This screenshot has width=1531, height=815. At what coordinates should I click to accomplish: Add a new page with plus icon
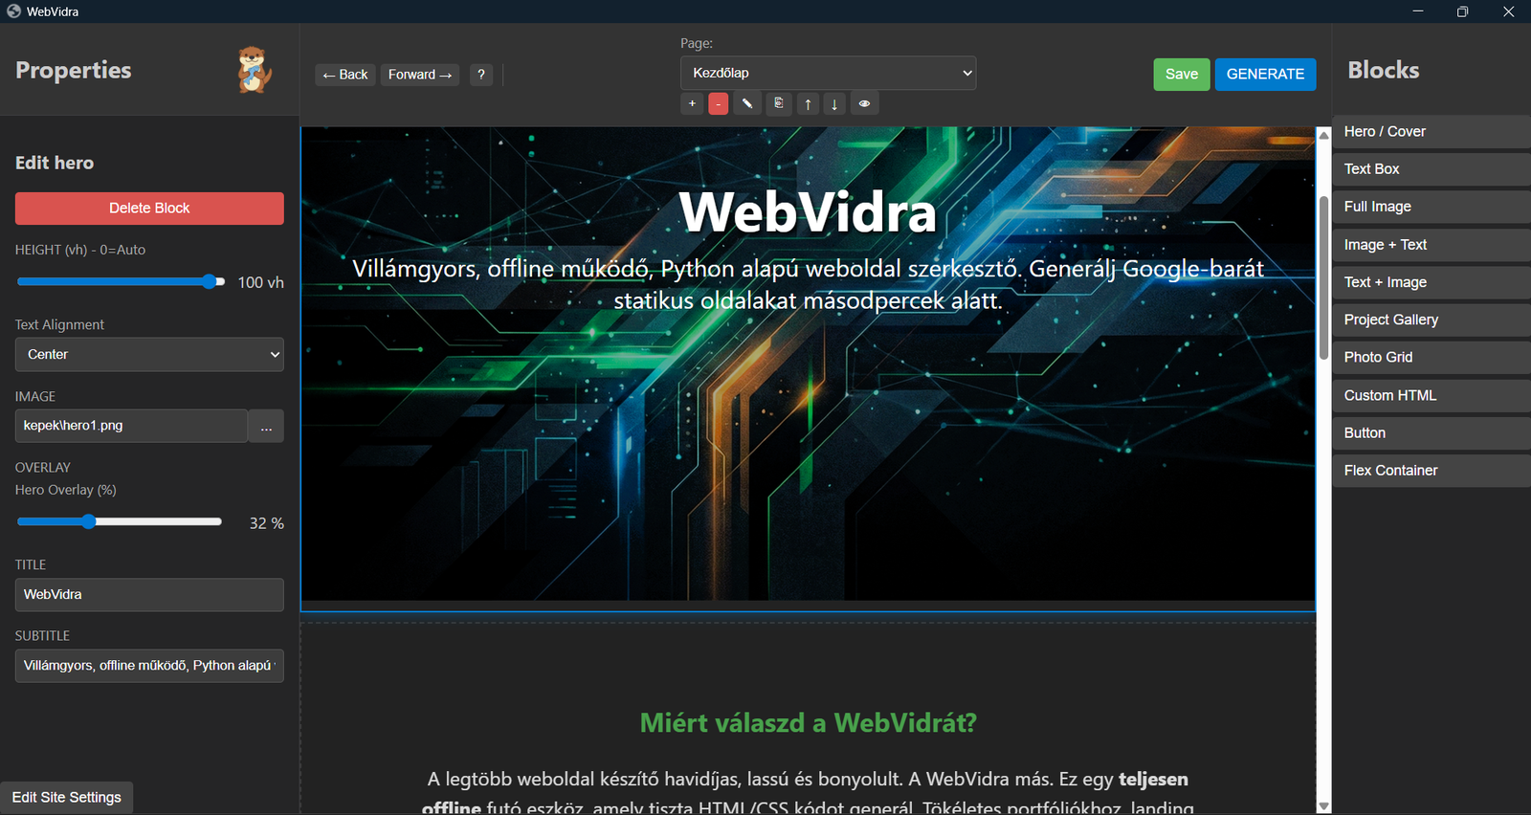[x=692, y=103]
